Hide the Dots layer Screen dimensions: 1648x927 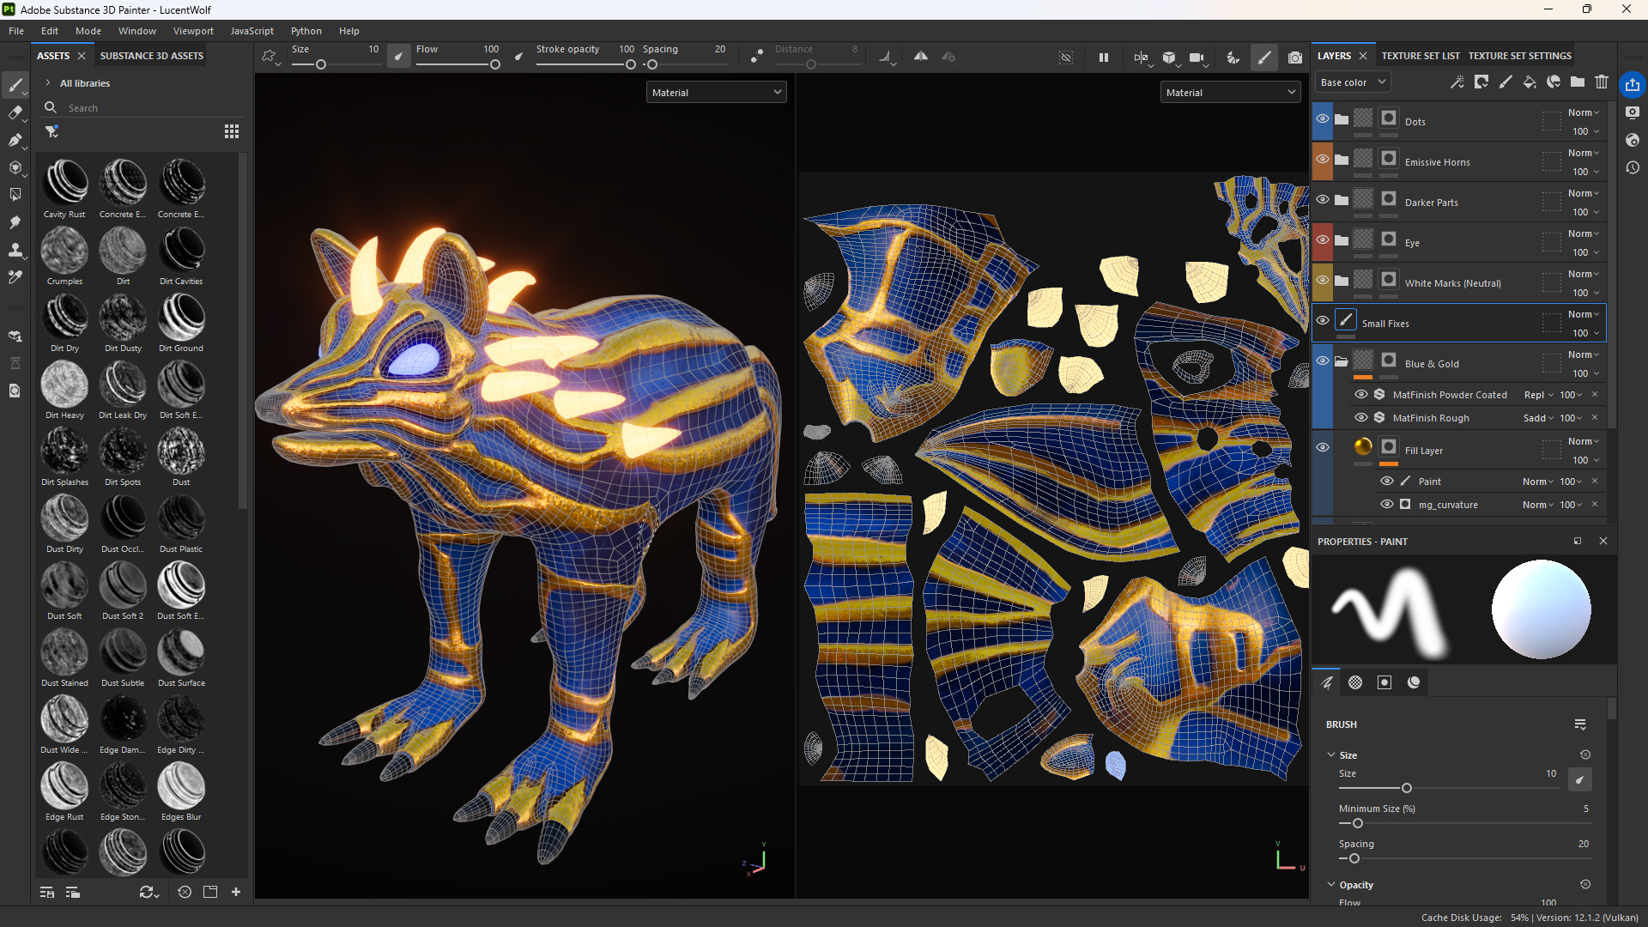(1323, 119)
